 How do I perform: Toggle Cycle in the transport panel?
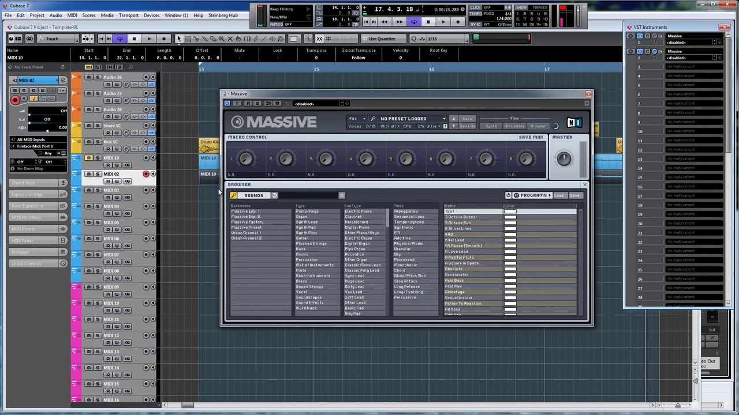point(413,22)
